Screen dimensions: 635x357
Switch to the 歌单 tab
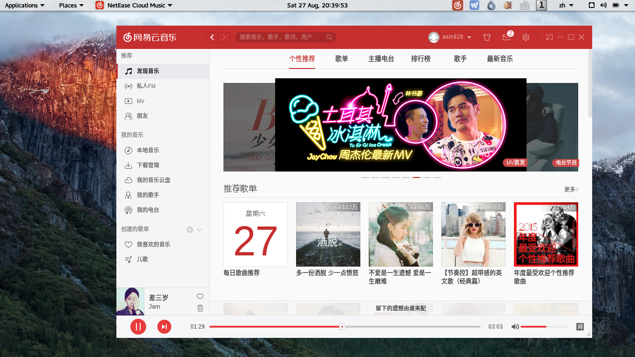coord(342,59)
